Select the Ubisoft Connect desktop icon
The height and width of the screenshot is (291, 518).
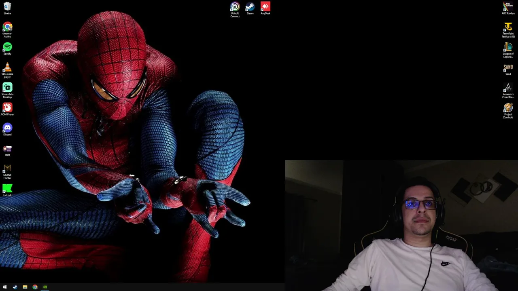[x=235, y=10]
